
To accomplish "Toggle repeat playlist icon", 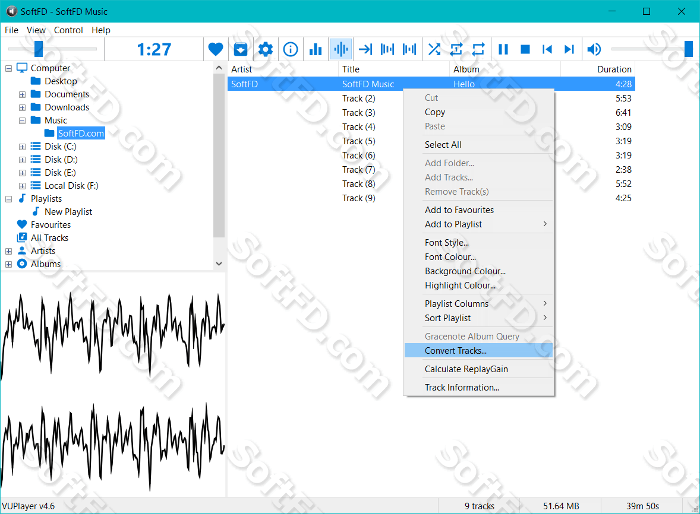I will pos(478,49).
